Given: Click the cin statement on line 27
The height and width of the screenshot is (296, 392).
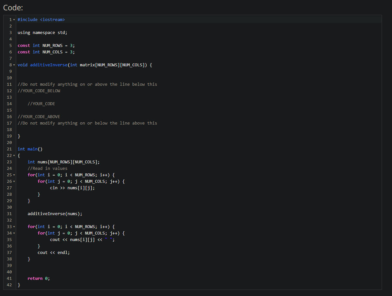Looking at the screenshot, I should tap(73, 188).
